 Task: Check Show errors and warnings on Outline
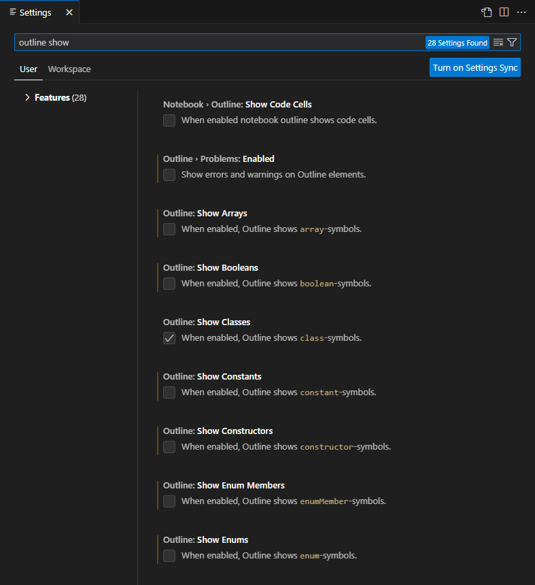tap(169, 175)
